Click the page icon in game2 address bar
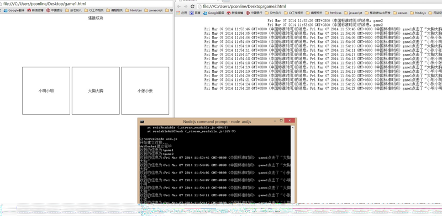The width and height of the screenshot is (442, 216). pyautogui.click(x=200, y=6)
